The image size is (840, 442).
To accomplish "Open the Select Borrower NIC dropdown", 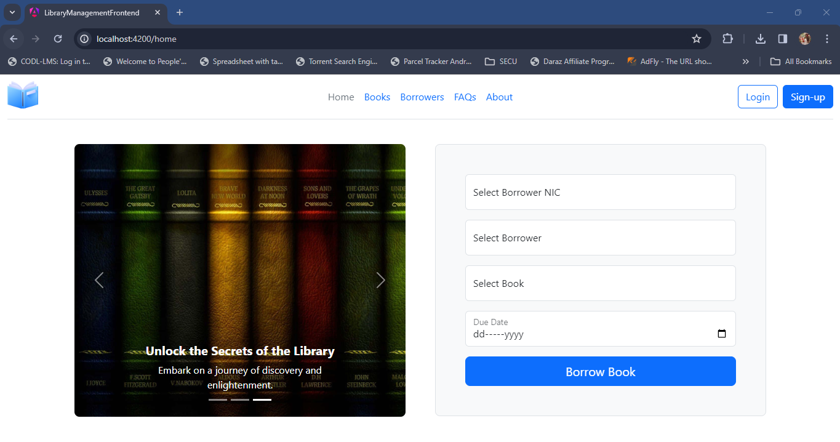I will (x=600, y=192).
